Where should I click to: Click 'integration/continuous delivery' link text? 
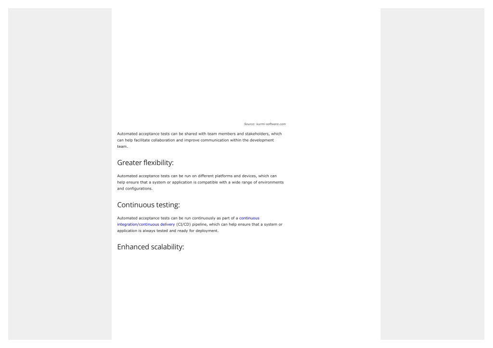[x=146, y=224]
